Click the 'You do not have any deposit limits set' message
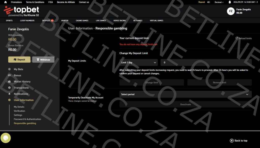 [138, 44]
